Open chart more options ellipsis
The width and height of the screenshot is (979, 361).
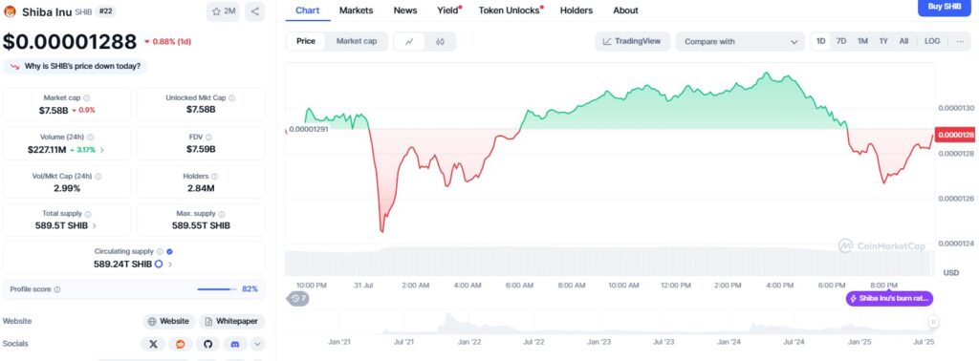click(959, 41)
